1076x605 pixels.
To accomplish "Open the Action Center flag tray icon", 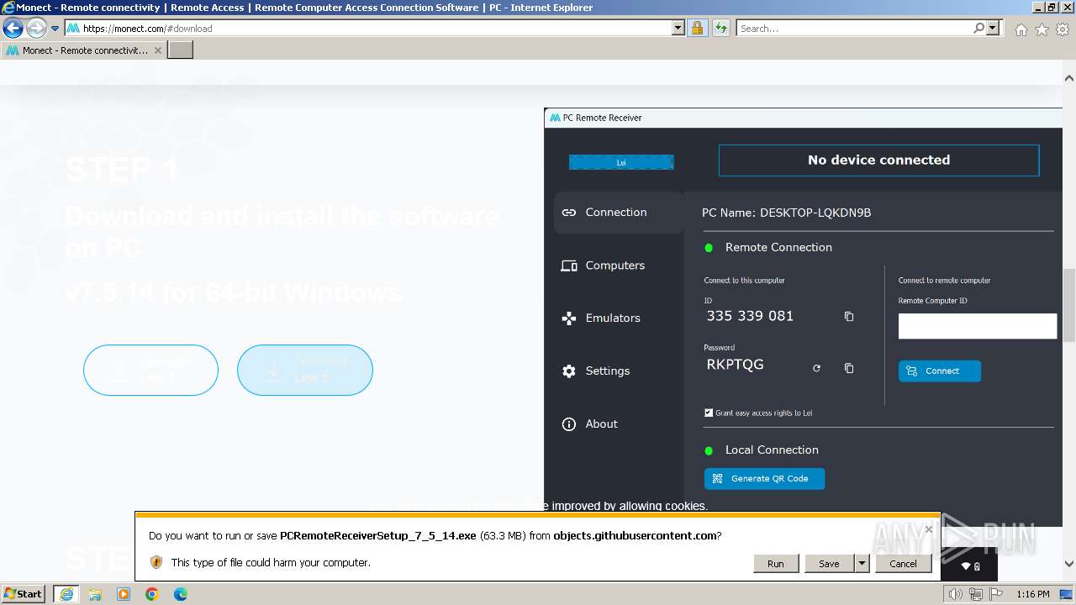I will (997, 594).
